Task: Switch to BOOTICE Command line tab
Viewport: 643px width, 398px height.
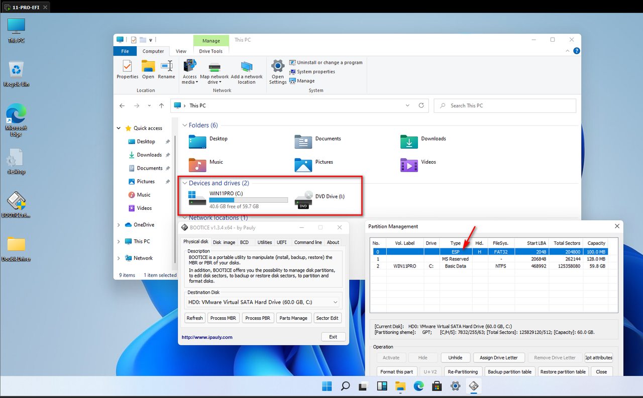Action: [x=308, y=242]
